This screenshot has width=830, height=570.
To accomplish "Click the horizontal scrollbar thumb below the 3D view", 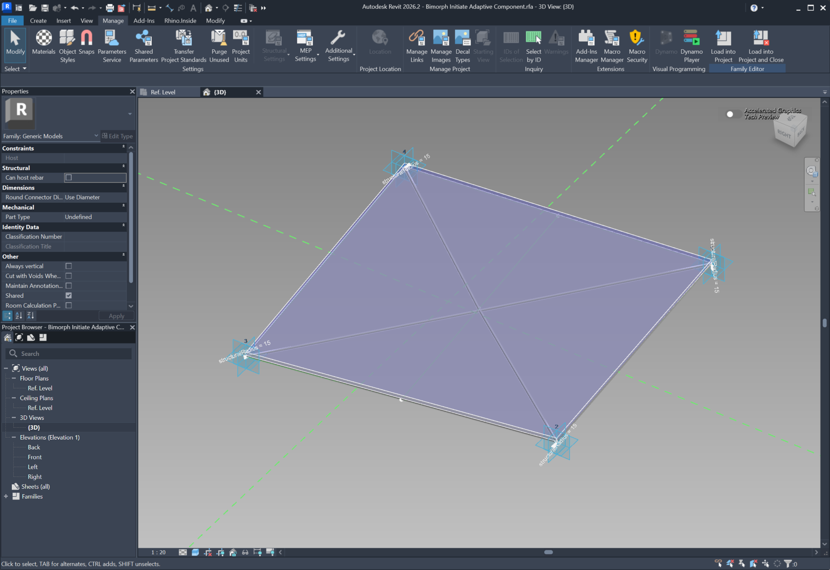I will pos(548,552).
